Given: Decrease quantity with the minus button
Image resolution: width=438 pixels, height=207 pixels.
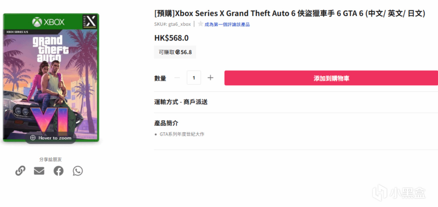Looking at the screenshot, I should 177,78.
